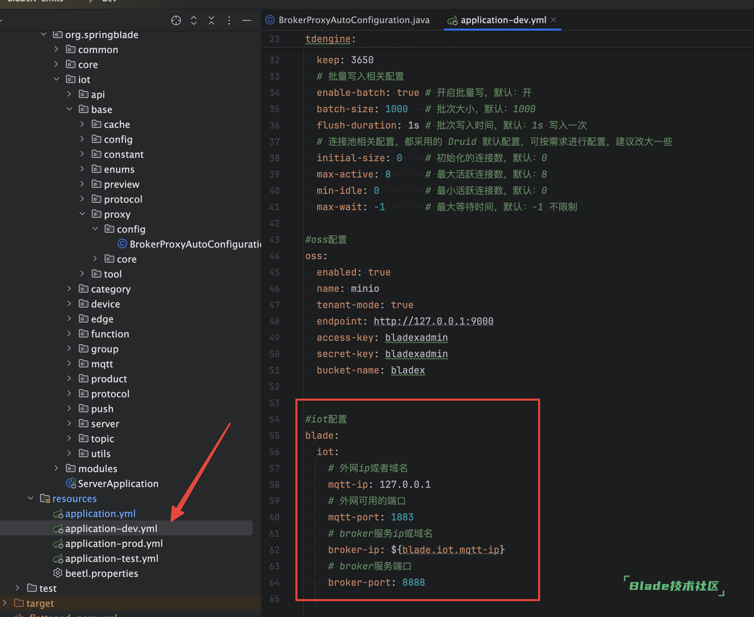Click the collapse/close file icon

pos(212,22)
